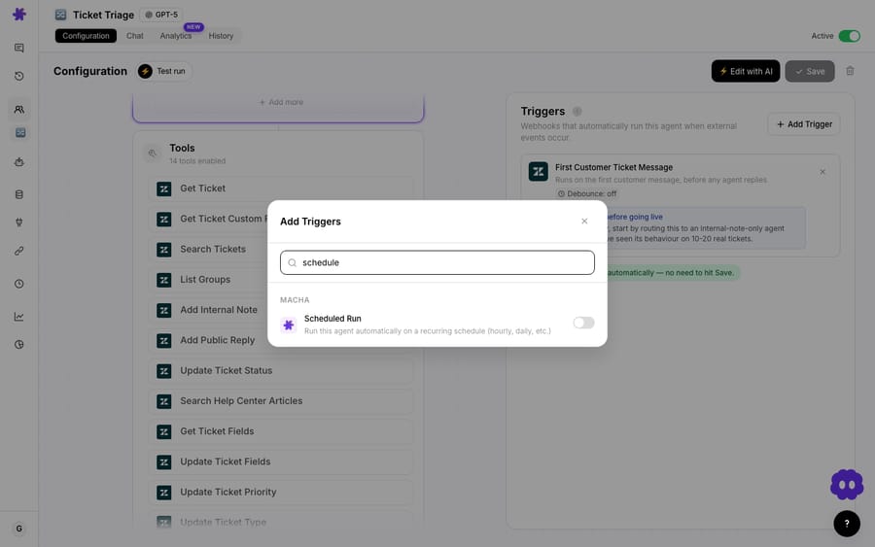Select the Update Ticket Priority tool
Image resolution: width=875 pixels, height=547 pixels.
281,493
